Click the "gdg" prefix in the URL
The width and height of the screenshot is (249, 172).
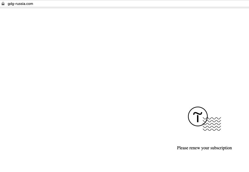point(11,4)
